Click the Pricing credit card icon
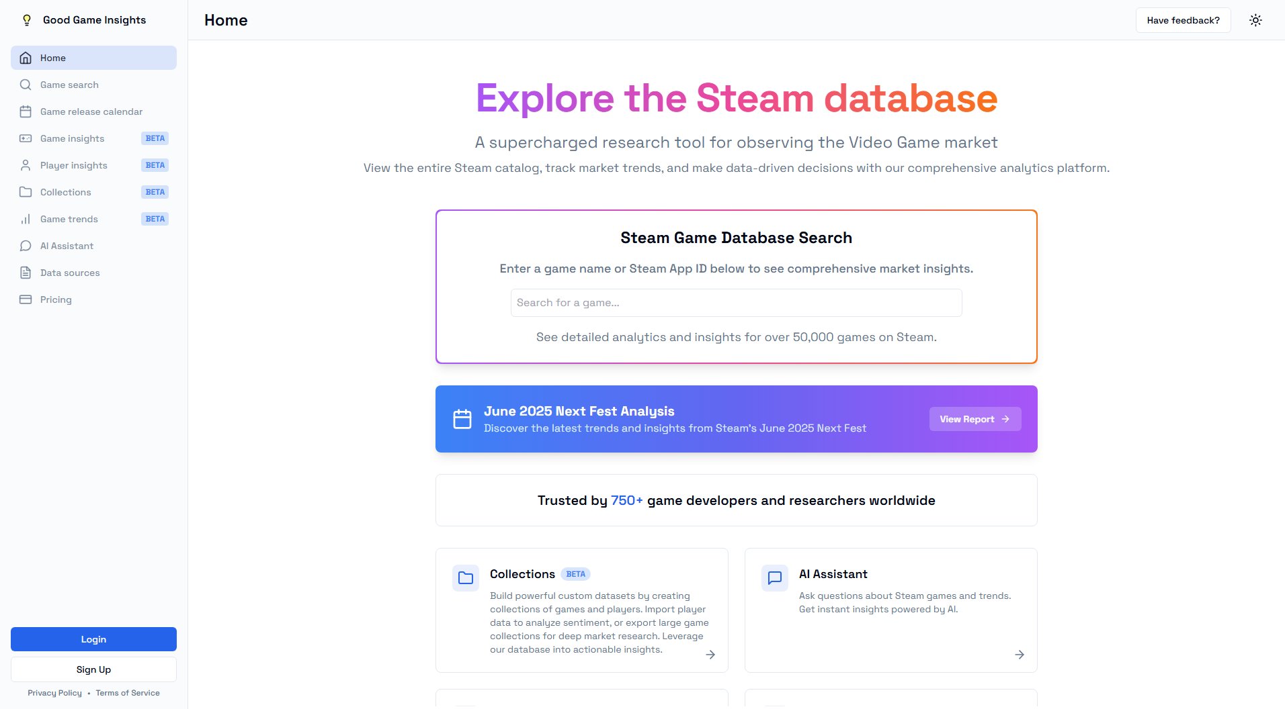1285x709 pixels. click(x=26, y=299)
